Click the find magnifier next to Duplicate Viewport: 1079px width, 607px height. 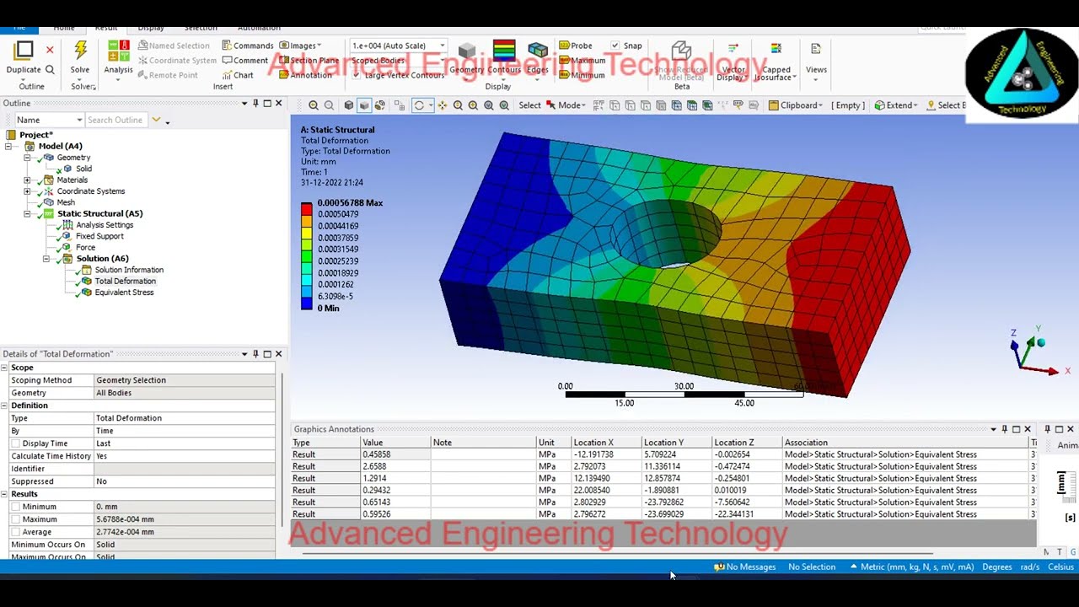50,70
